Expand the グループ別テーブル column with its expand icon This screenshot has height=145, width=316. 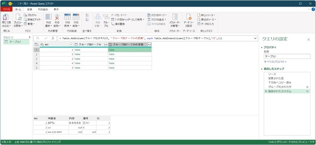[x=105, y=45]
